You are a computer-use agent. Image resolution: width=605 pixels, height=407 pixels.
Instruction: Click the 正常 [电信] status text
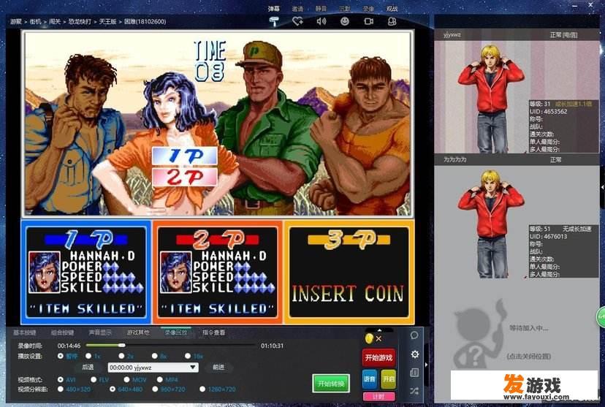point(563,35)
